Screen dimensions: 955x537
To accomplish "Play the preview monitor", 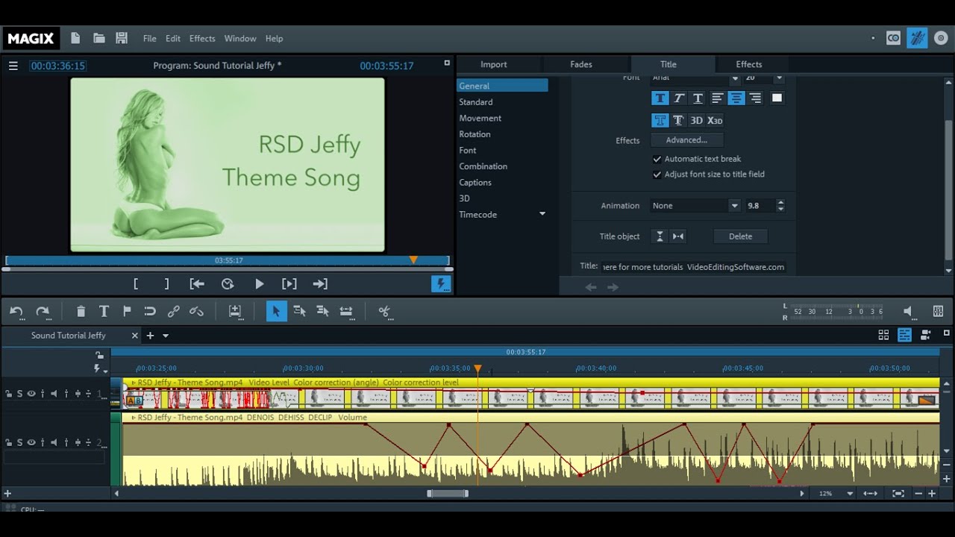I will click(x=259, y=283).
